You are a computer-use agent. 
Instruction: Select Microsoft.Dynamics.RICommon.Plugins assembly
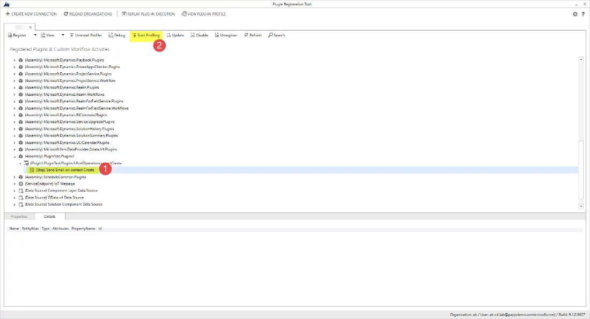click(x=66, y=115)
